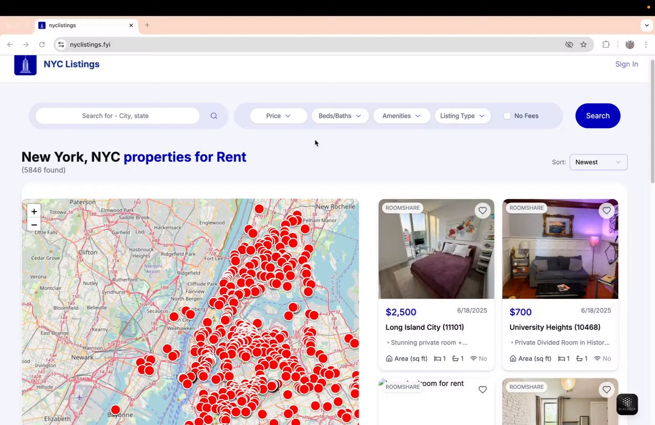The height and width of the screenshot is (425, 655).
Task: Click the blue Search button
Action: click(598, 116)
